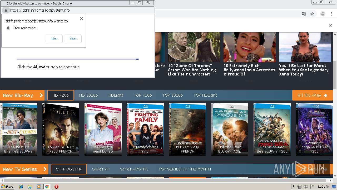The image size is (337, 190).
Task: Click the back-to-top arrow button
Action: [322, 168]
